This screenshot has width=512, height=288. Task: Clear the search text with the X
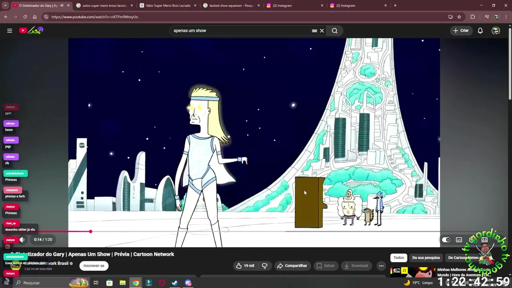pyautogui.click(x=322, y=30)
